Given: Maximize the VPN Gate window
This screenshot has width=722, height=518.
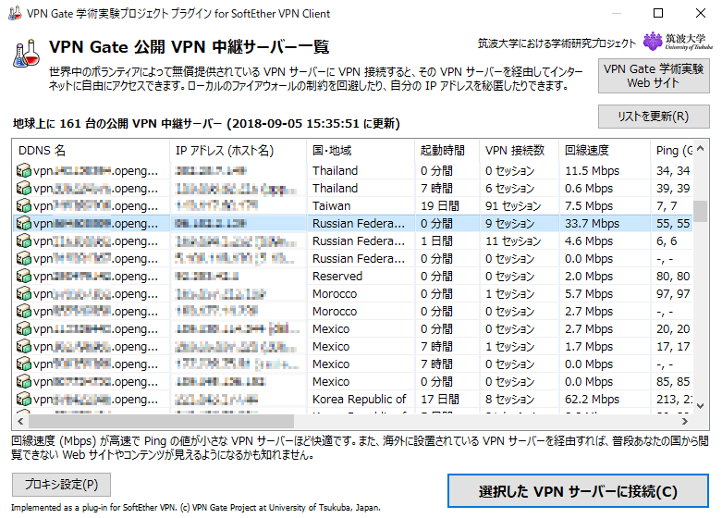Looking at the screenshot, I should [x=658, y=13].
